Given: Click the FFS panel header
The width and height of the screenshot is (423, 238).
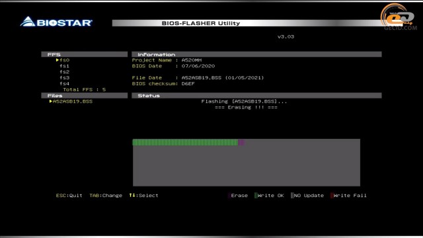Looking at the screenshot, I should pos(85,54).
